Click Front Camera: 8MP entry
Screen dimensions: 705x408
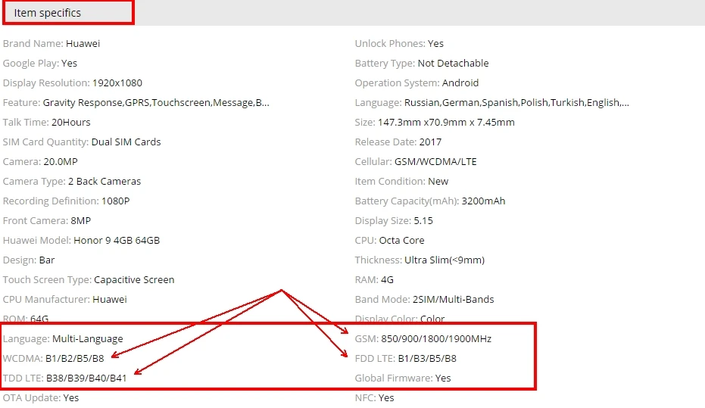click(47, 220)
